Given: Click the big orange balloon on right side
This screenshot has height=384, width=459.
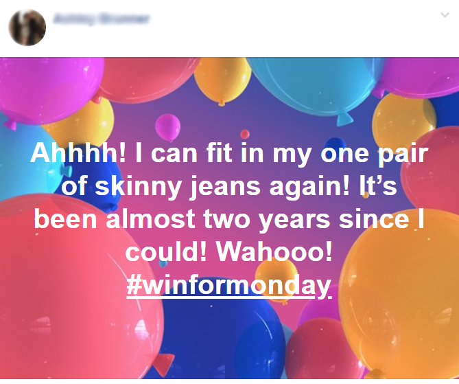Looking at the screenshot, I should pos(401,293).
